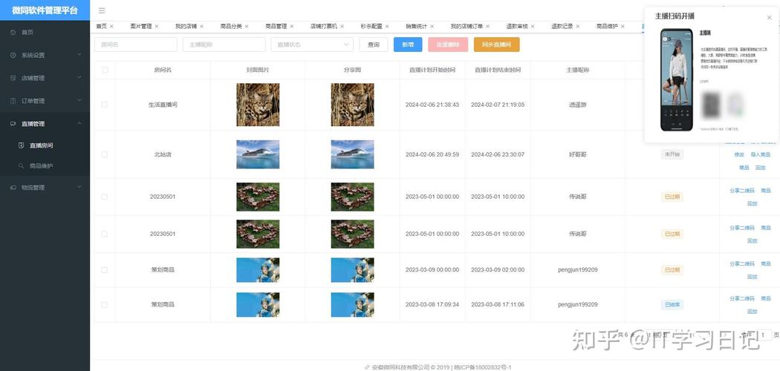Tick checkbox for 策划商品 2023-03-09 row
This screenshot has width=780, height=371.
(x=104, y=270)
